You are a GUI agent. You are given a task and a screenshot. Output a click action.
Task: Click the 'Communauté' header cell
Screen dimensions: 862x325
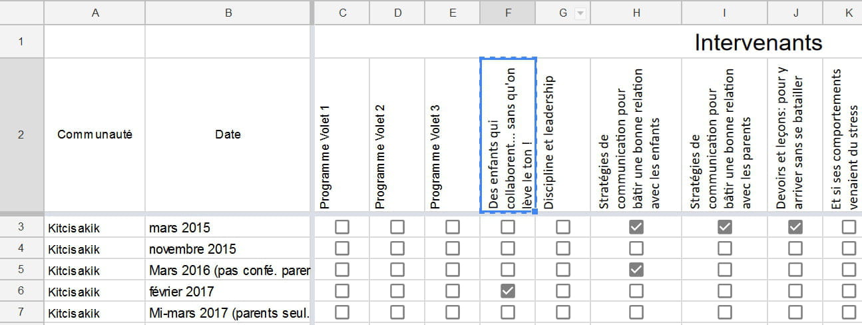pos(95,135)
